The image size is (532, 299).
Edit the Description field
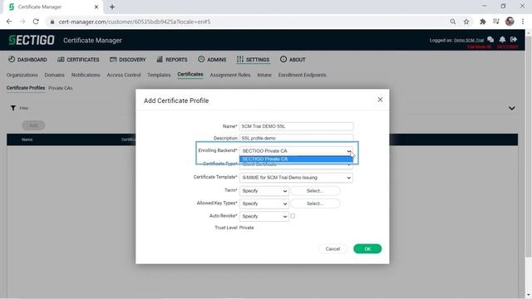296,138
